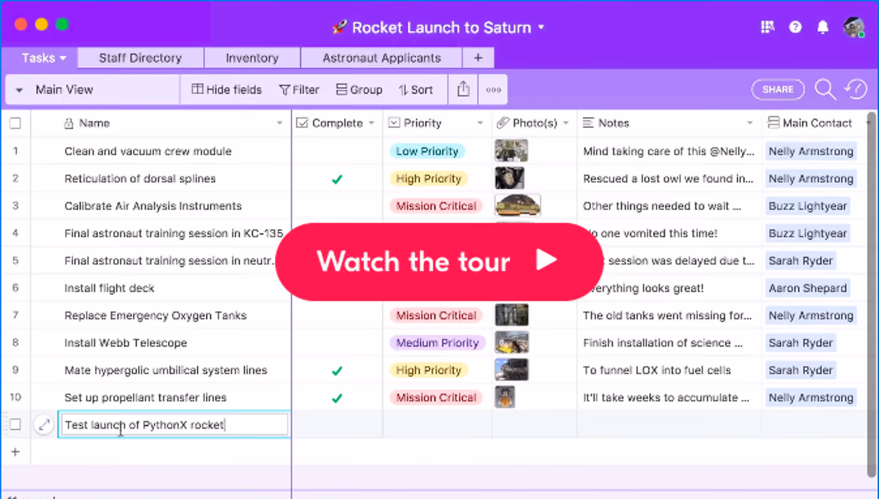The width and height of the screenshot is (879, 499).
Task: Toggle the checkbox for the new record row
Action: tap(15, 424)
